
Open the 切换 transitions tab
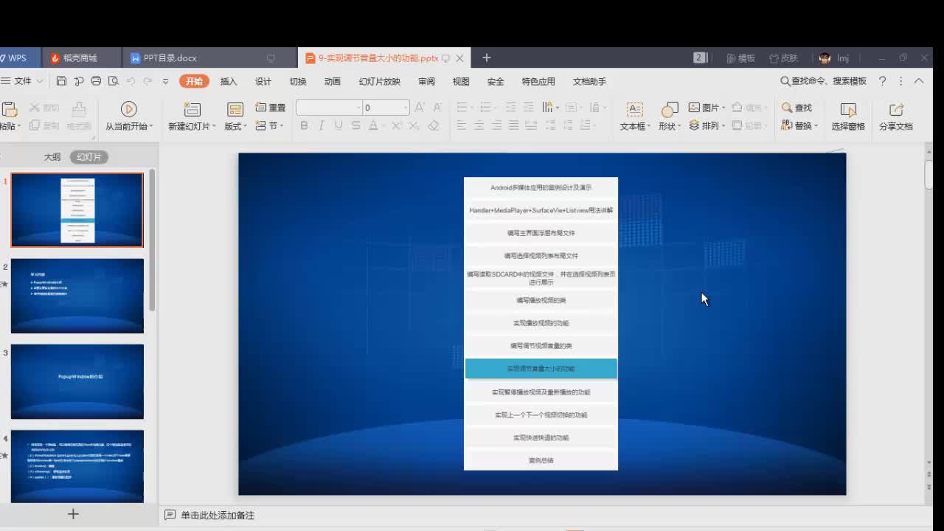point(298,81)
